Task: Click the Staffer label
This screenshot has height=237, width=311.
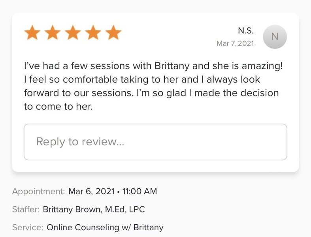Action: tap(26, 210)
